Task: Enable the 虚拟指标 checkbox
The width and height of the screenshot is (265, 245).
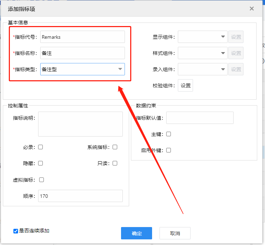Action: pyautogui.click(x=41, y=180)
